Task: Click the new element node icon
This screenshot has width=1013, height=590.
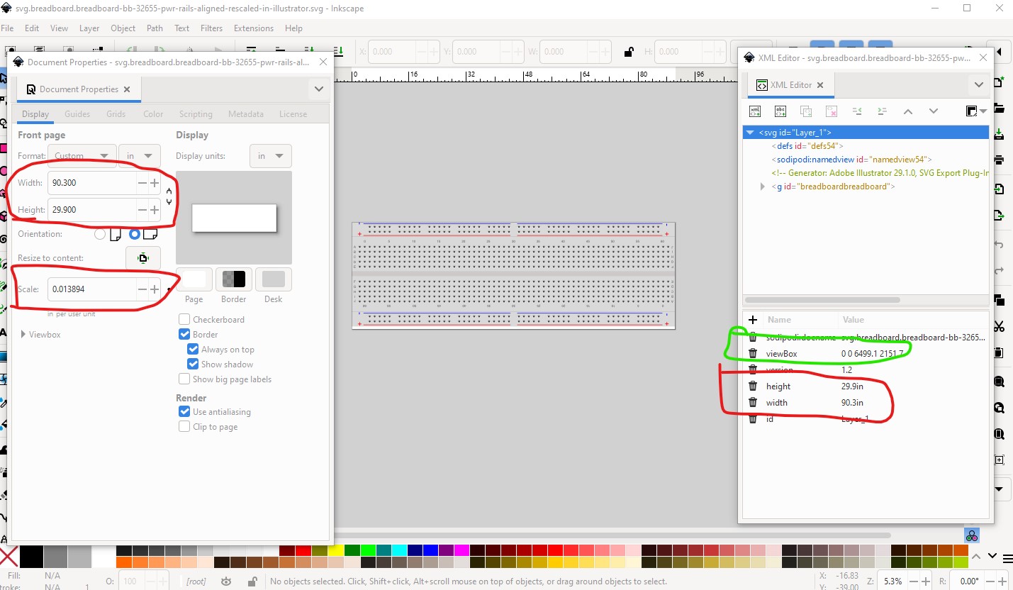Action: (x=755, y=111)
